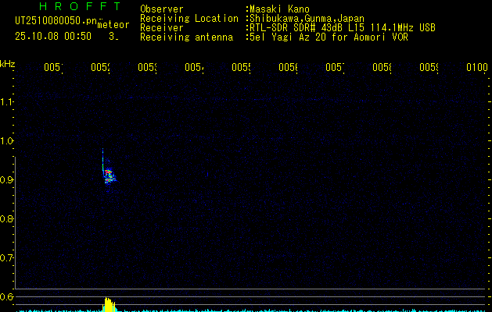Click the Observer label
The image size is (492, 312).
click(x=162, y=9)
